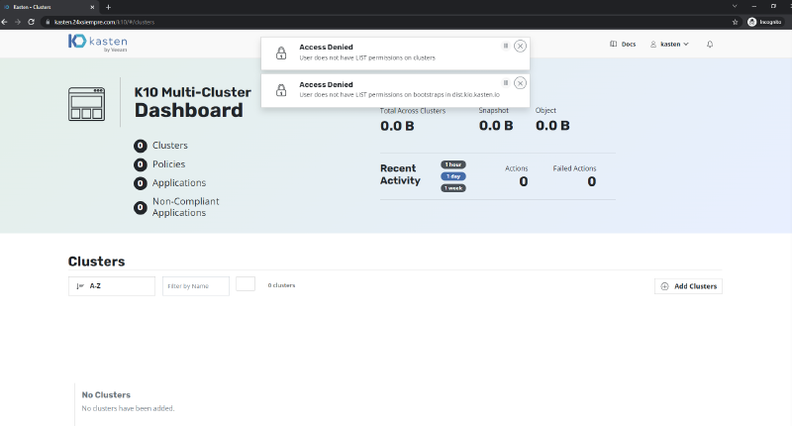Screen dimensions: 792x426
Task: Click the Add Clusters button
Action: [x=688, y=286]
